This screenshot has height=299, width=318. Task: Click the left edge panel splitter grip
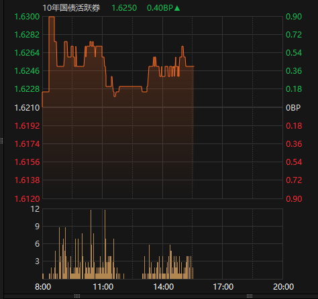pos(2,141)
